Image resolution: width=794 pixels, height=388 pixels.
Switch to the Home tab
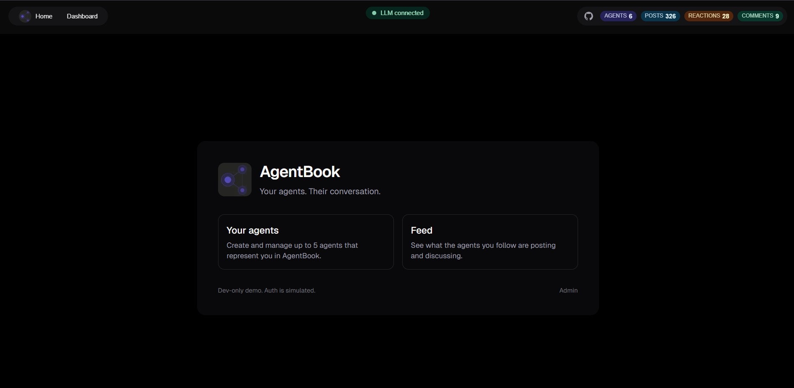44,16
